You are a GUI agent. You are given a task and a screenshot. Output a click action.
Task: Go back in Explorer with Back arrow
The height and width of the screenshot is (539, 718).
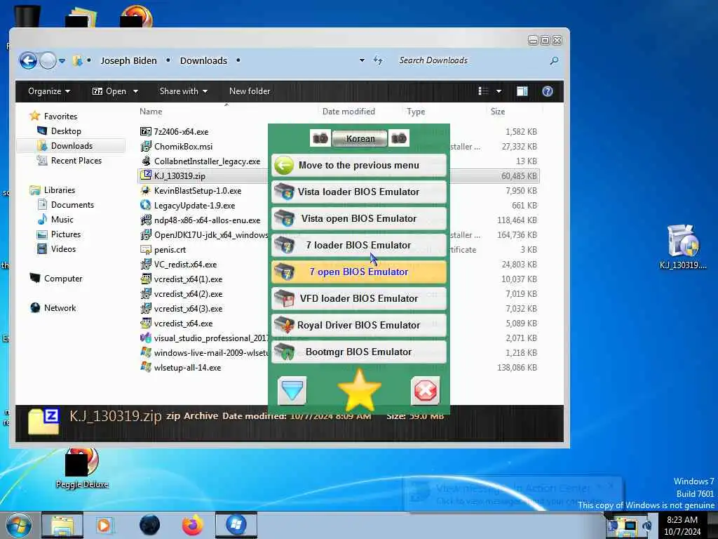[x=28, y=60]
